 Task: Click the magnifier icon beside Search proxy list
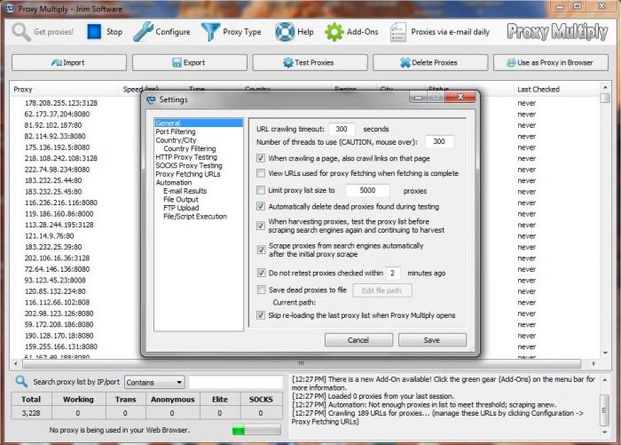[21, 382]
